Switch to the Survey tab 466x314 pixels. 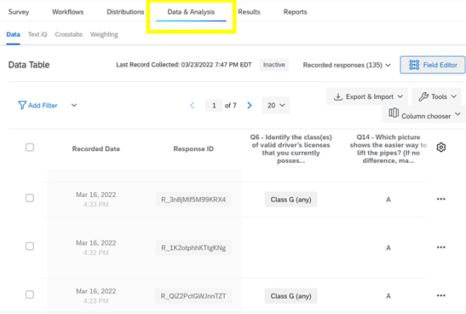19,12
